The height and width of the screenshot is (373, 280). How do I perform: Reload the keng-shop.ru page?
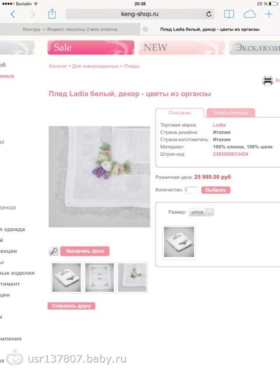click(209, 14)
